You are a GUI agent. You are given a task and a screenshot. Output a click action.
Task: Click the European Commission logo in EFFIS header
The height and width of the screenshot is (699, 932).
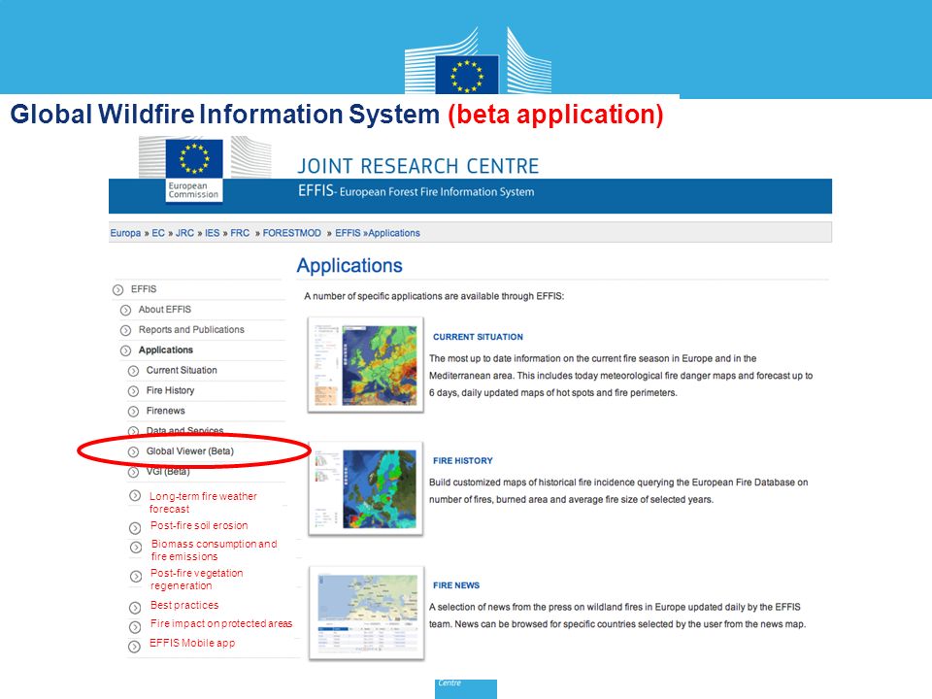[x=194, y=170]
